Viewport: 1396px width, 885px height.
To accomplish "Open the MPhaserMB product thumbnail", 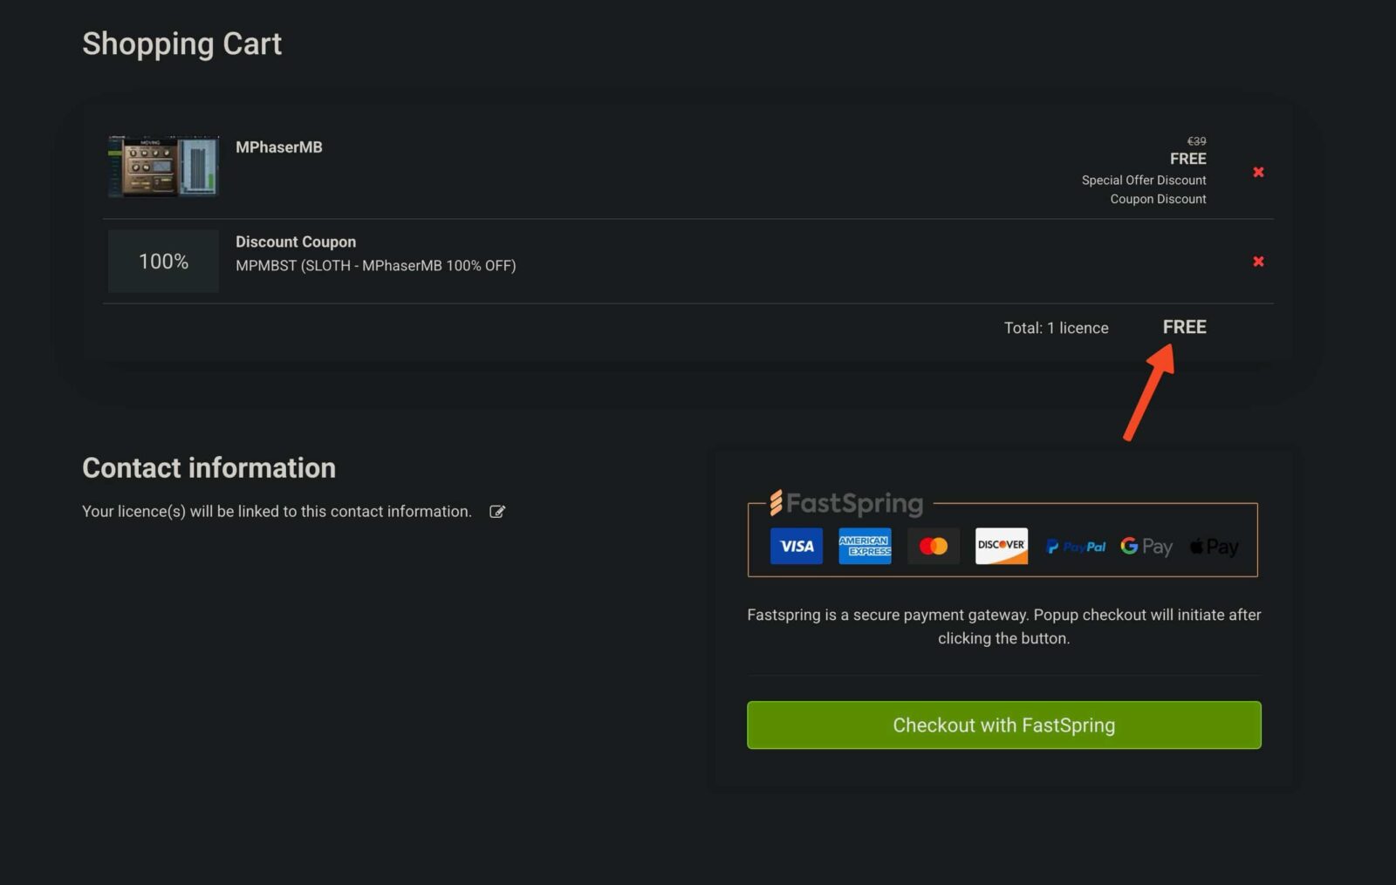I will pyautogui.click(x=163, y=166).
